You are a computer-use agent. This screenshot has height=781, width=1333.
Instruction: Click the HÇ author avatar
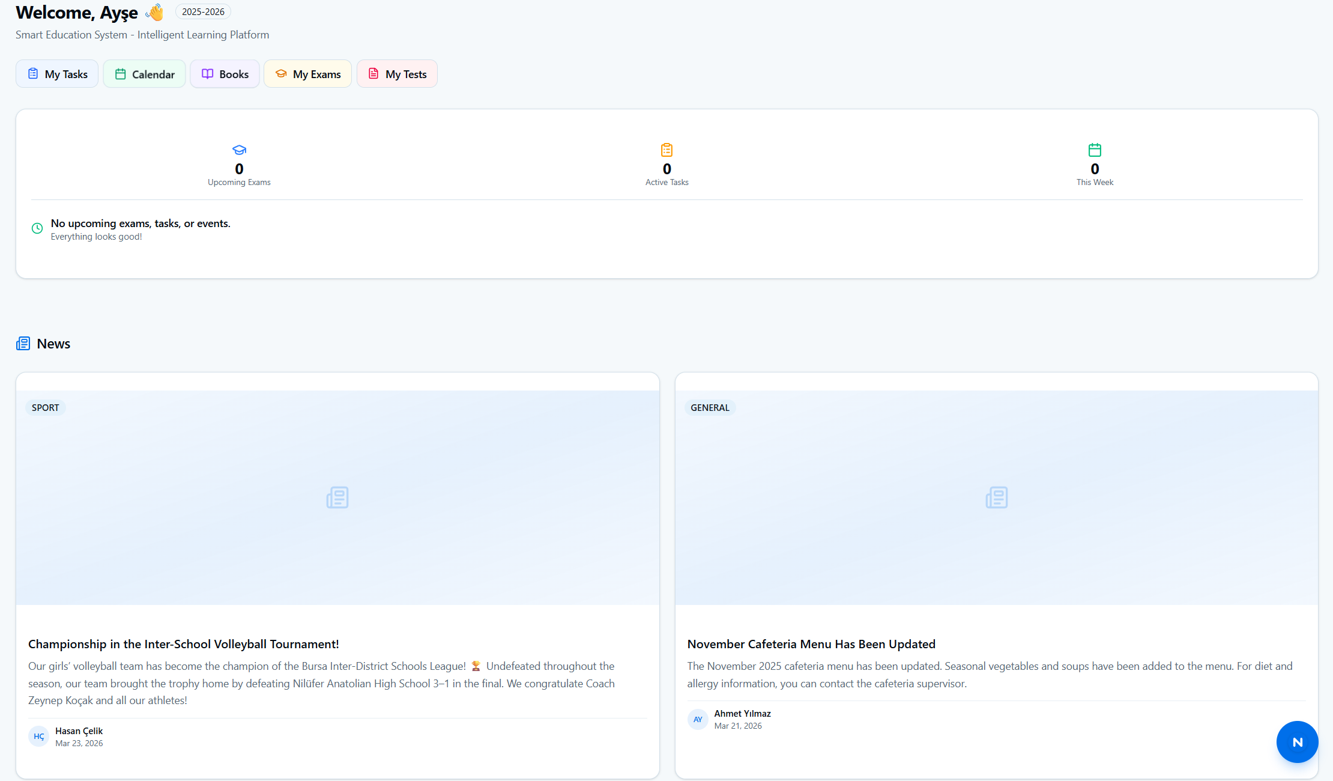click(x=38, y=736)
